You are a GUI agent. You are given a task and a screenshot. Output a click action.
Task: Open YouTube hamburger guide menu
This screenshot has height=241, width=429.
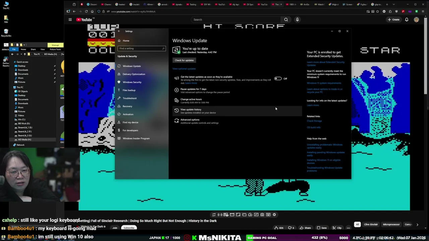[x=70, y=20]
